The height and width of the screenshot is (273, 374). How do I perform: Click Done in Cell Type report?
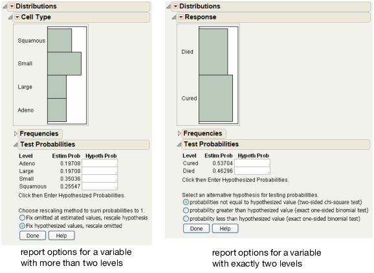(33, 236)
